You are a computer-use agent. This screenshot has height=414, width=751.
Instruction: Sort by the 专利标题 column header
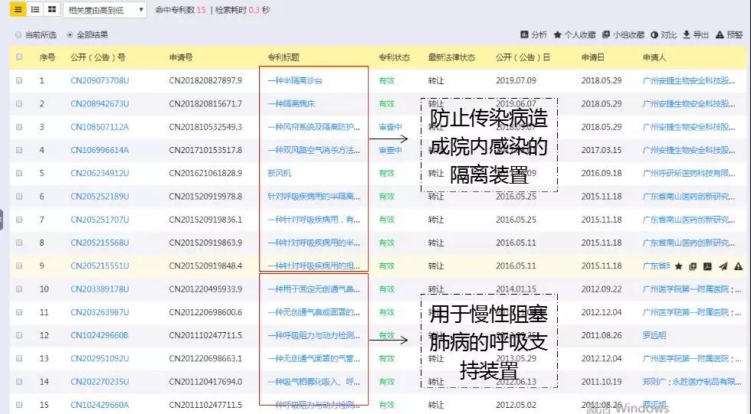coord(283,57)
